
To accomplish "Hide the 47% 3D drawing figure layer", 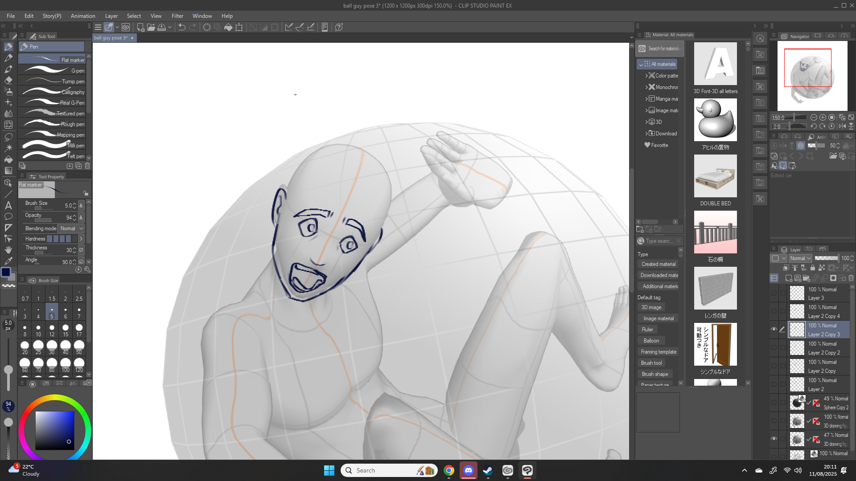I will pos(774,439).
